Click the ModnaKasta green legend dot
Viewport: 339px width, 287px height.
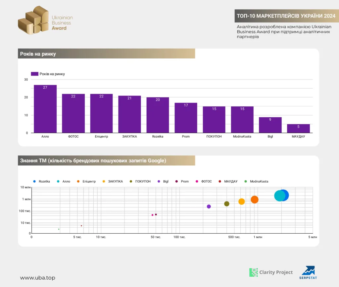(x=246, y=181)
